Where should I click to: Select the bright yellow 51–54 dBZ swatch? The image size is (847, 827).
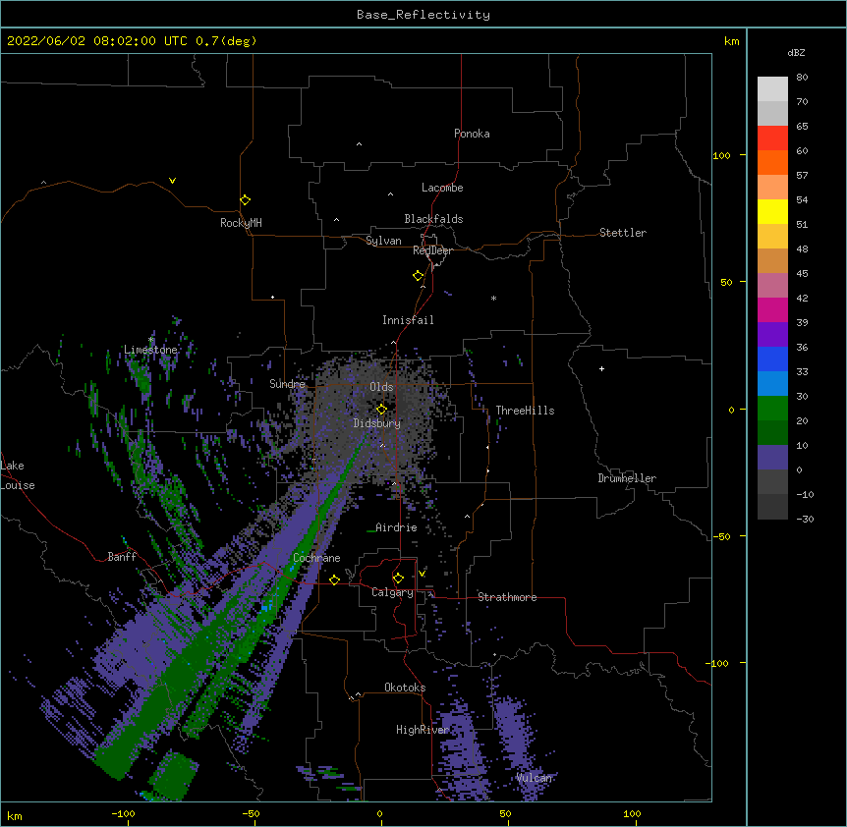click(x=772, y=211)
